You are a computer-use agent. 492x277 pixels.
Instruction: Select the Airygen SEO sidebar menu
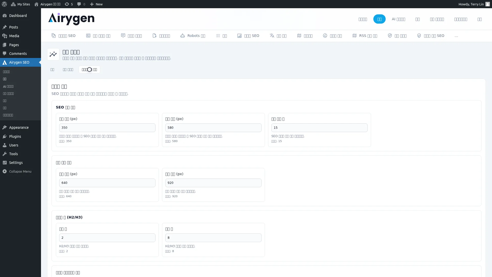coord(20,62)
